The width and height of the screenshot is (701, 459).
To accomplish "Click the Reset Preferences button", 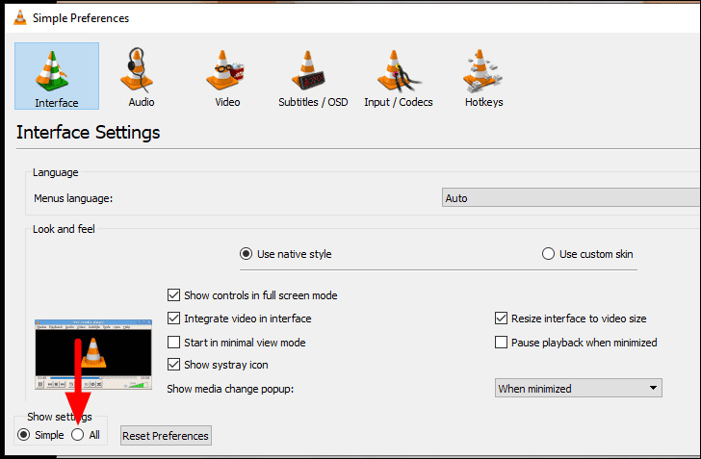I will click(166, 435).
